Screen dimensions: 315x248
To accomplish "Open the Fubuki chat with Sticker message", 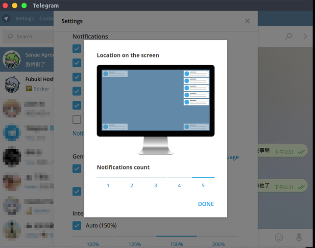I will (x=27, y=84).
